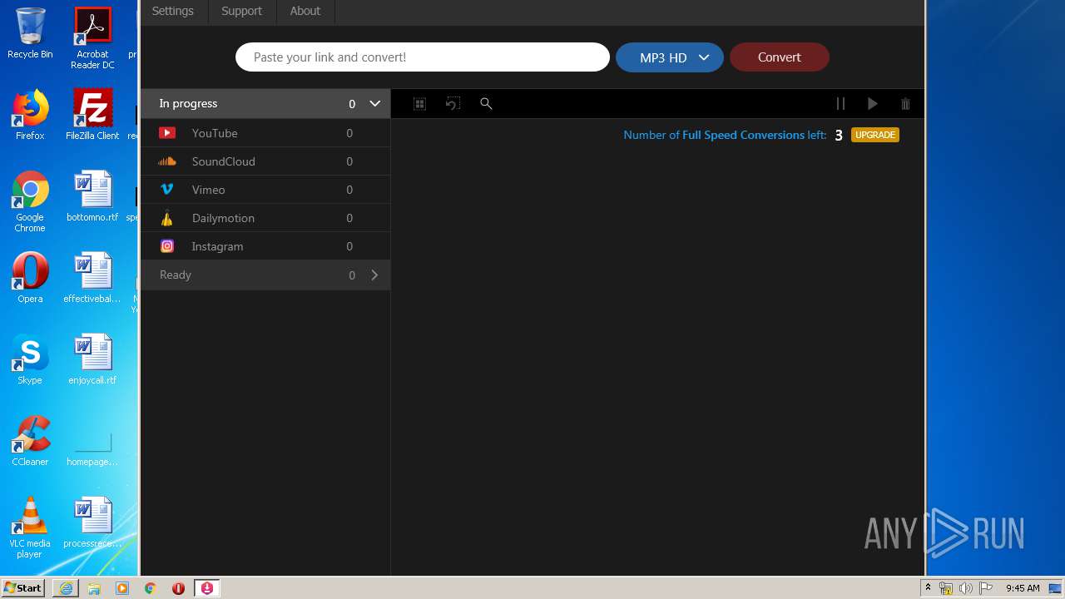Viewport: 1065px width, 599px height.
Task: Click the converter app taskbar button
Action: [207, 588]
